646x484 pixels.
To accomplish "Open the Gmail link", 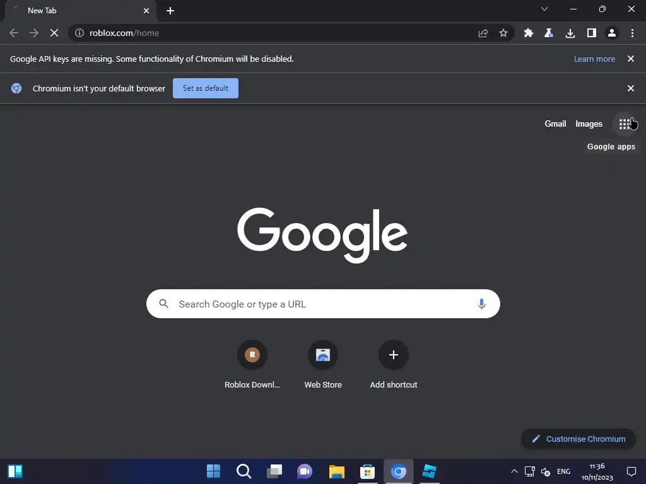I will click(x=555, y=124).
